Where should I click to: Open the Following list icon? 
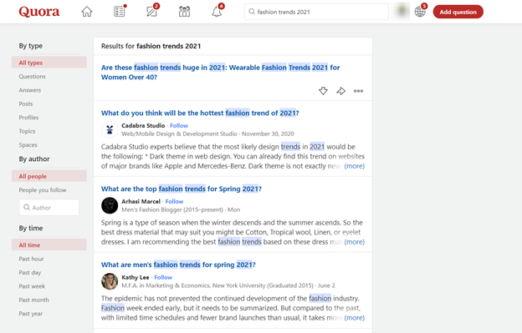click(120, 12)
